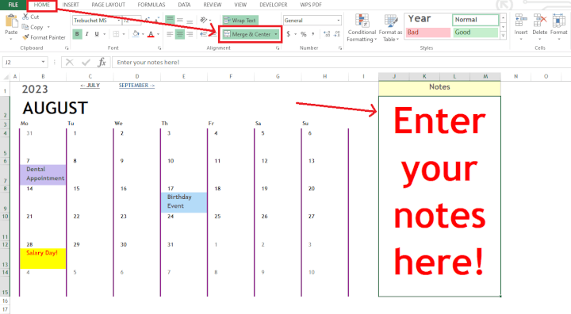Select the row 17 header
The width and height of the screenshot is (571, 314).
[x=5, y=309]
